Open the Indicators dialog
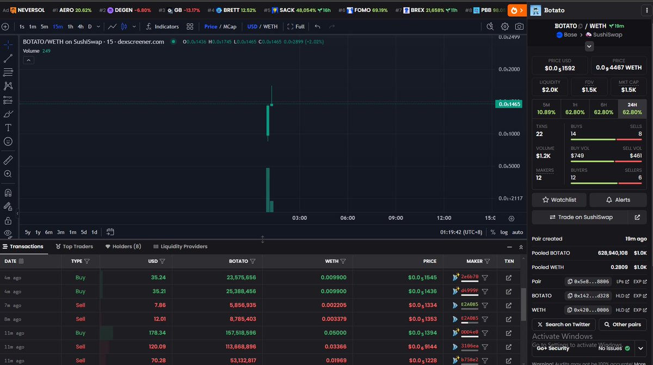This screenshot has height=365, width=653. point(162,26)
